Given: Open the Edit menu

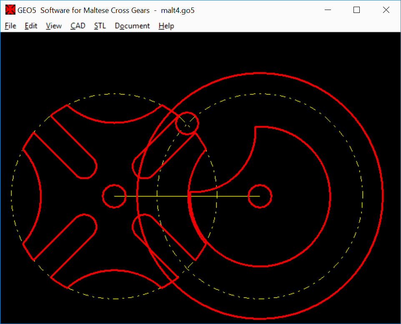Looking at the screenshot, I should [31, 26].
